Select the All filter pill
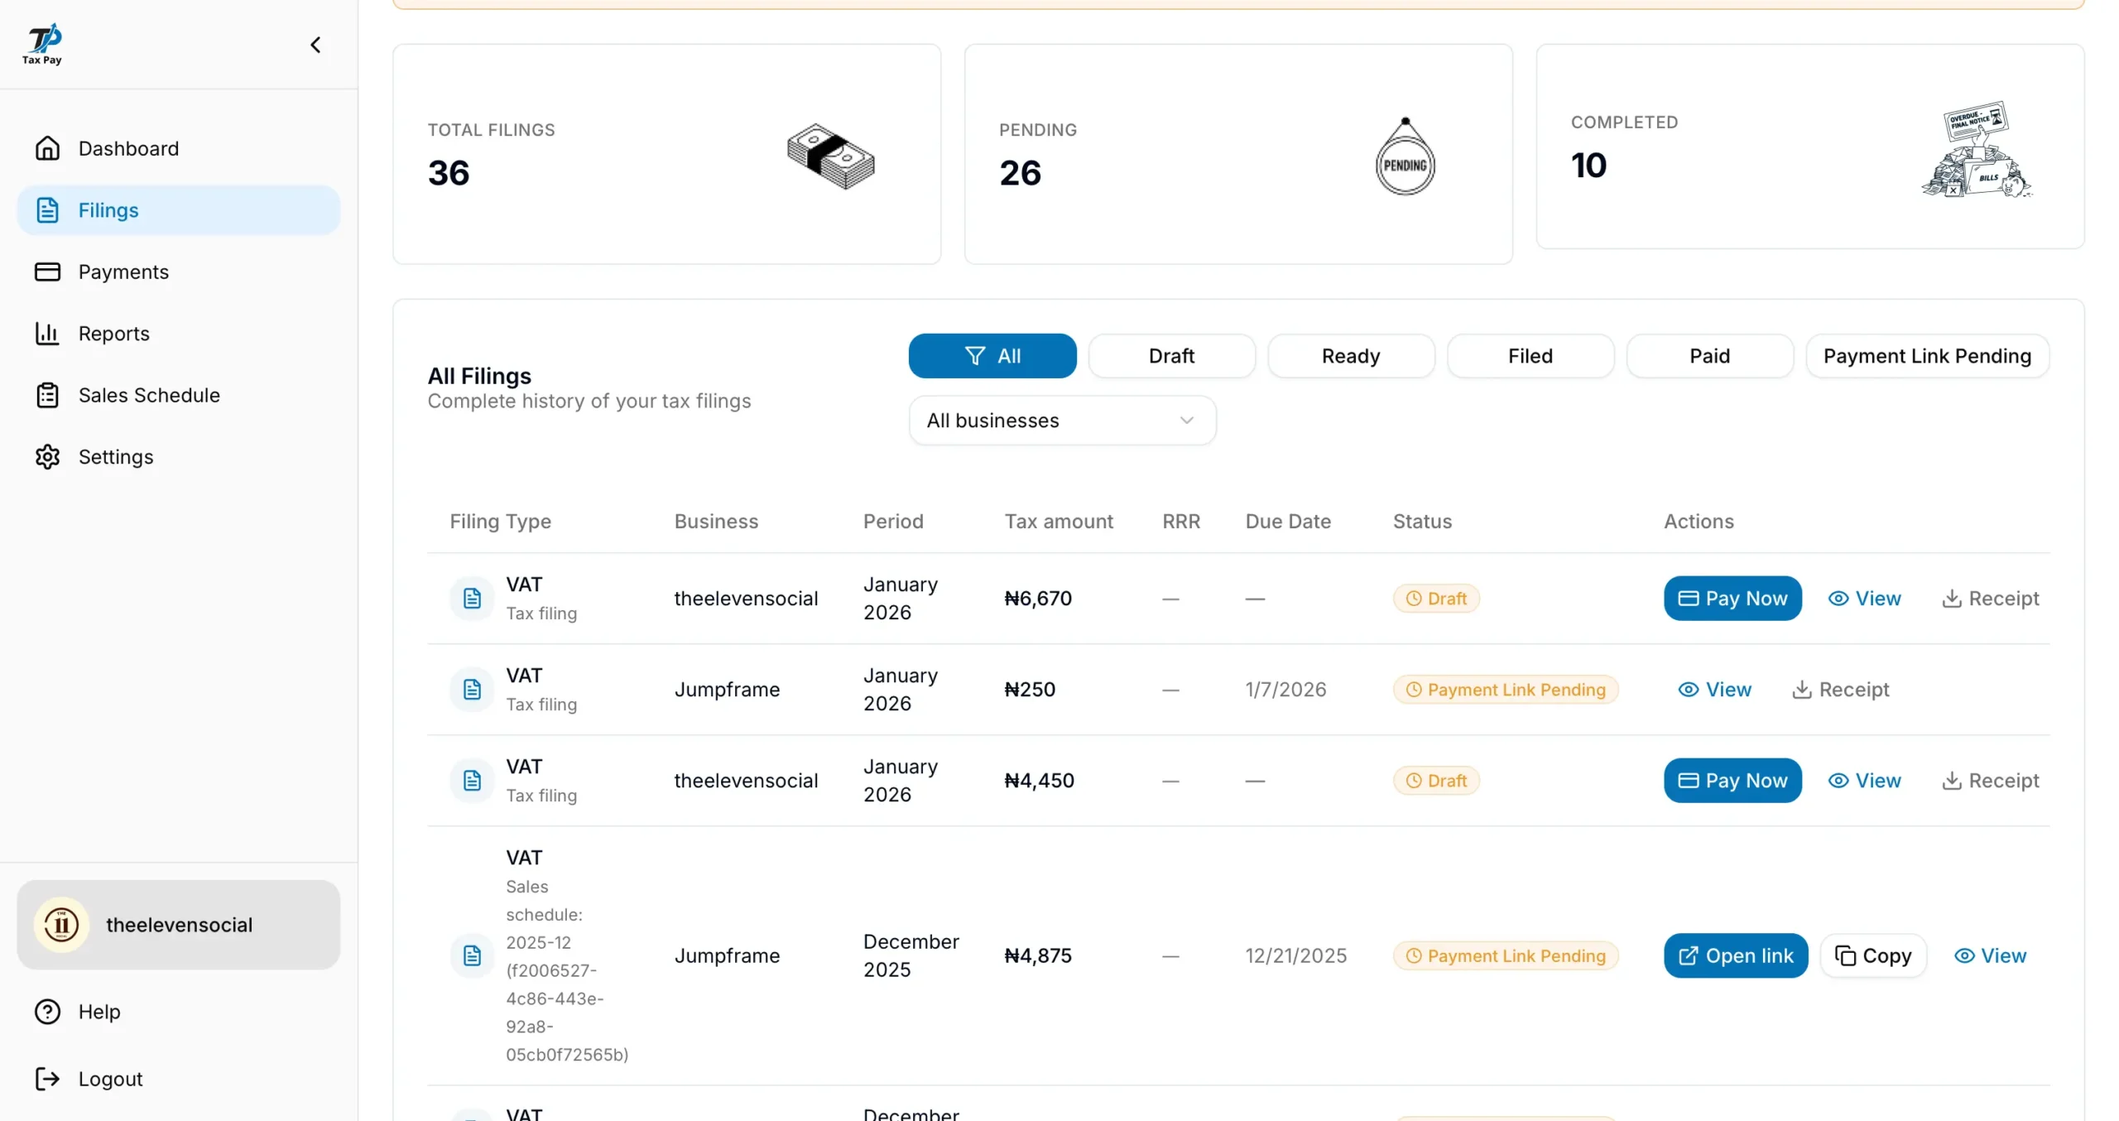The height and width of the screenshot is (1121, 2119). click(x=992, y=356)
